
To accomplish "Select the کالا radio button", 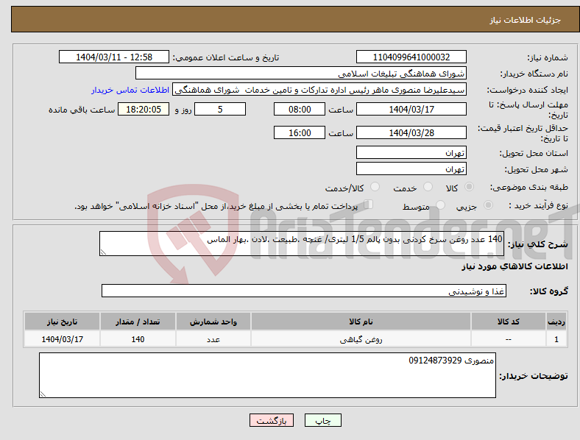I will pyautogui.click(x=469, y=187).
